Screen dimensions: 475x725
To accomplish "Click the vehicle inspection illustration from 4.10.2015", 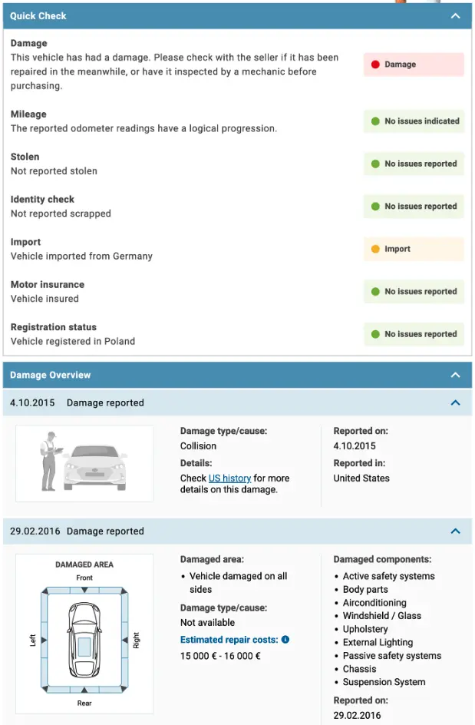I will click(84, 463).
